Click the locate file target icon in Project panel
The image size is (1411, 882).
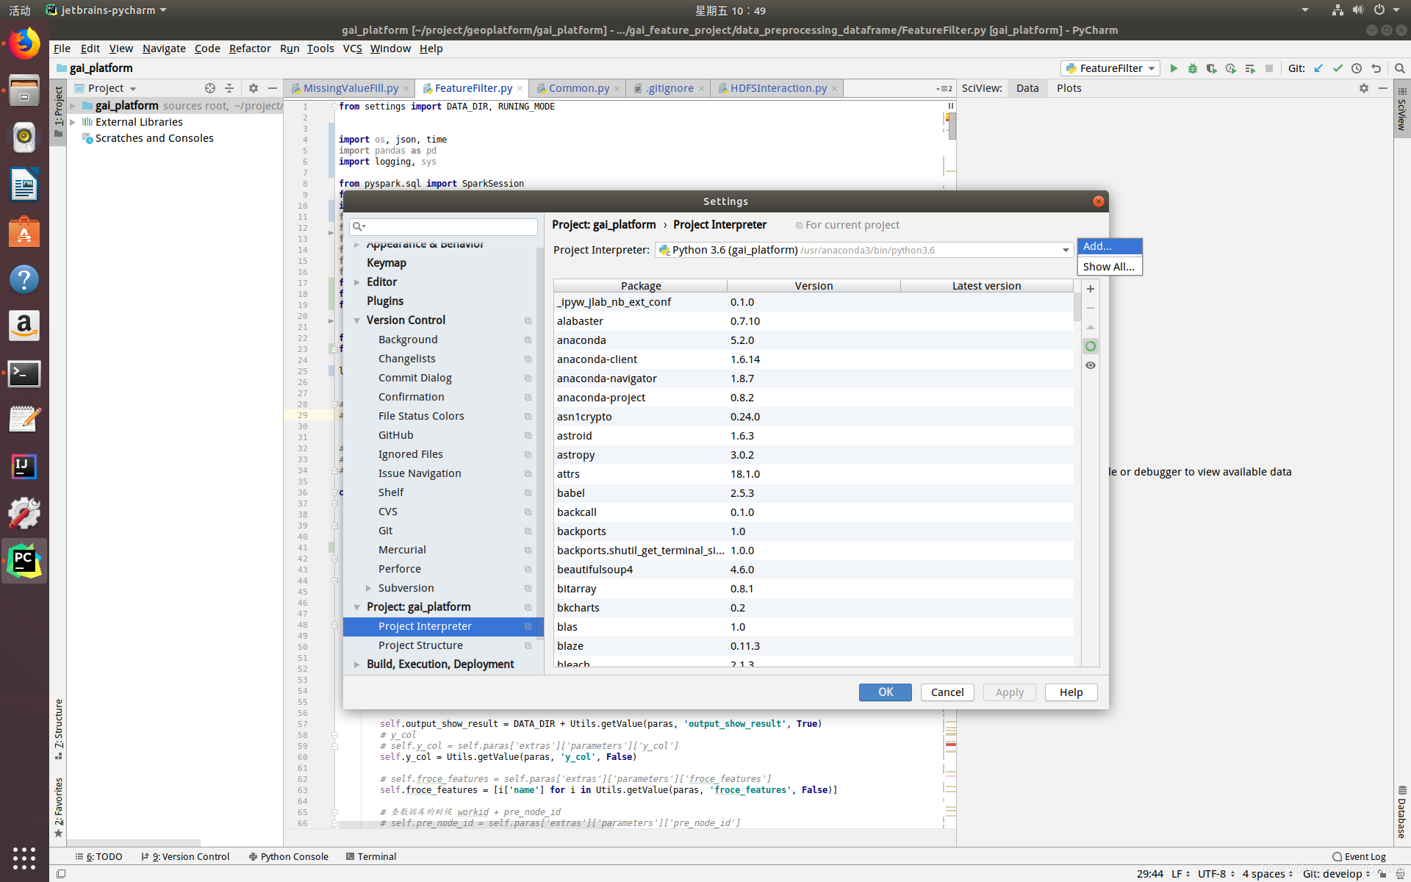[x=210, y=88]
